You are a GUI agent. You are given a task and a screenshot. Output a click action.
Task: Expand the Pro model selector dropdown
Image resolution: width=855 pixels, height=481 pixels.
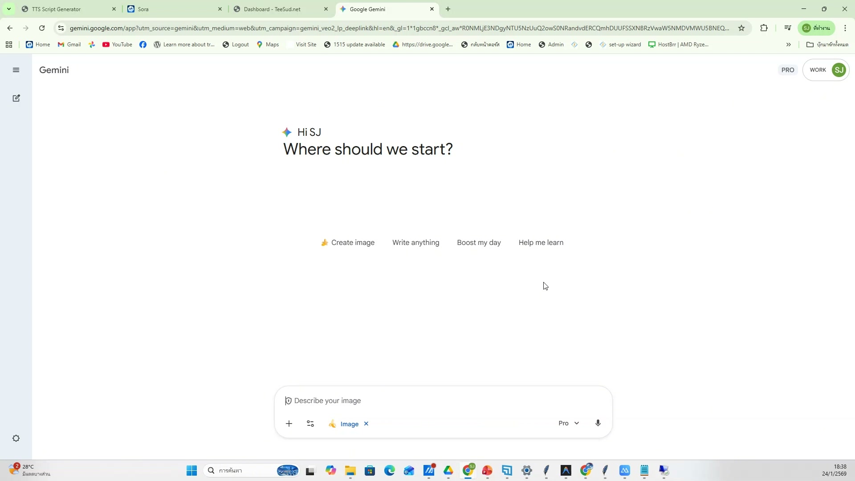click(569, 423)
